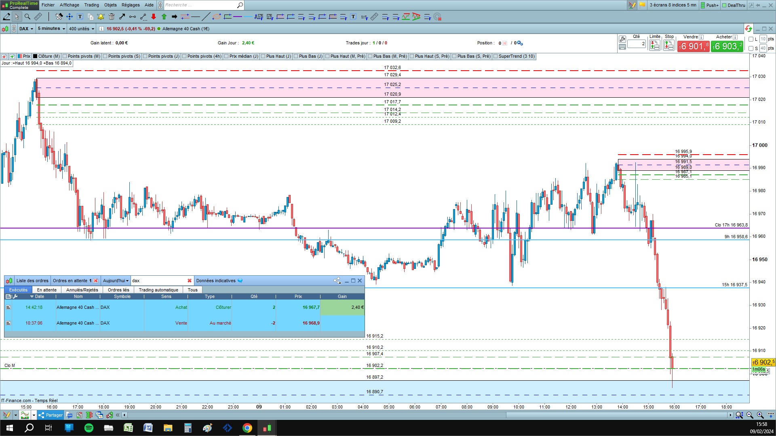The image size is (776, 436).
Task: Click the ruler measurement tool
Action: click(x=38, y=17)
